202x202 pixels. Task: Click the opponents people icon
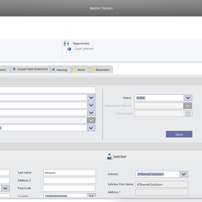(66, 44)
